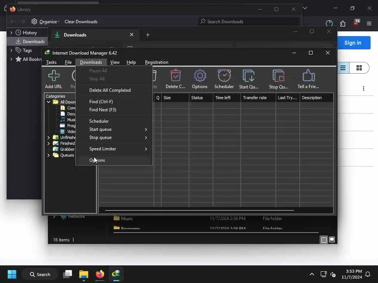Open the Task View taskbar icon
Image resolution: width=378 pixels, height=283 pixels.
coord(68,274)
